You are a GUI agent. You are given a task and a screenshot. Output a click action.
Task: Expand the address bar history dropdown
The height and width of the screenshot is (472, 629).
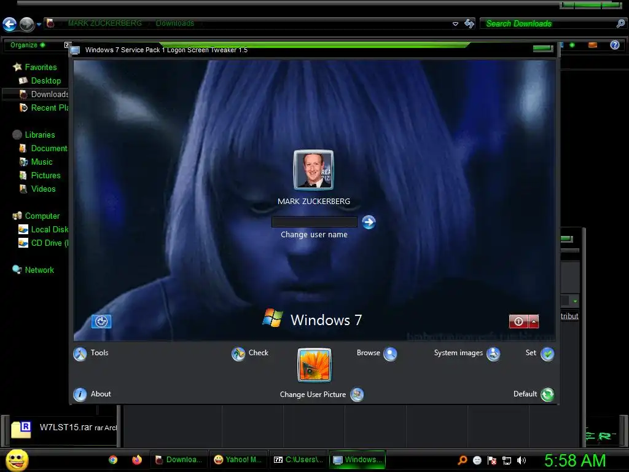pyautogui.click(x=455, y=24)
